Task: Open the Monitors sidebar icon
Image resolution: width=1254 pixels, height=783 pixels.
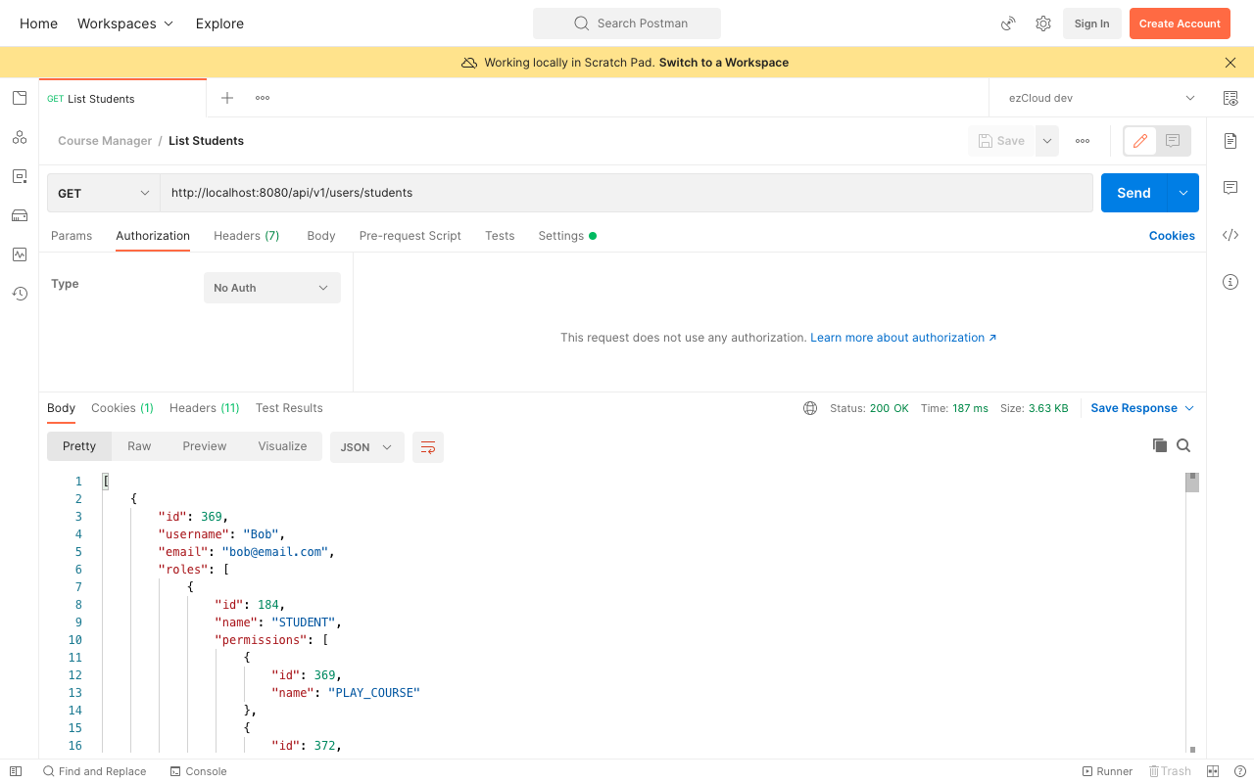Action: tap(20, 254)
